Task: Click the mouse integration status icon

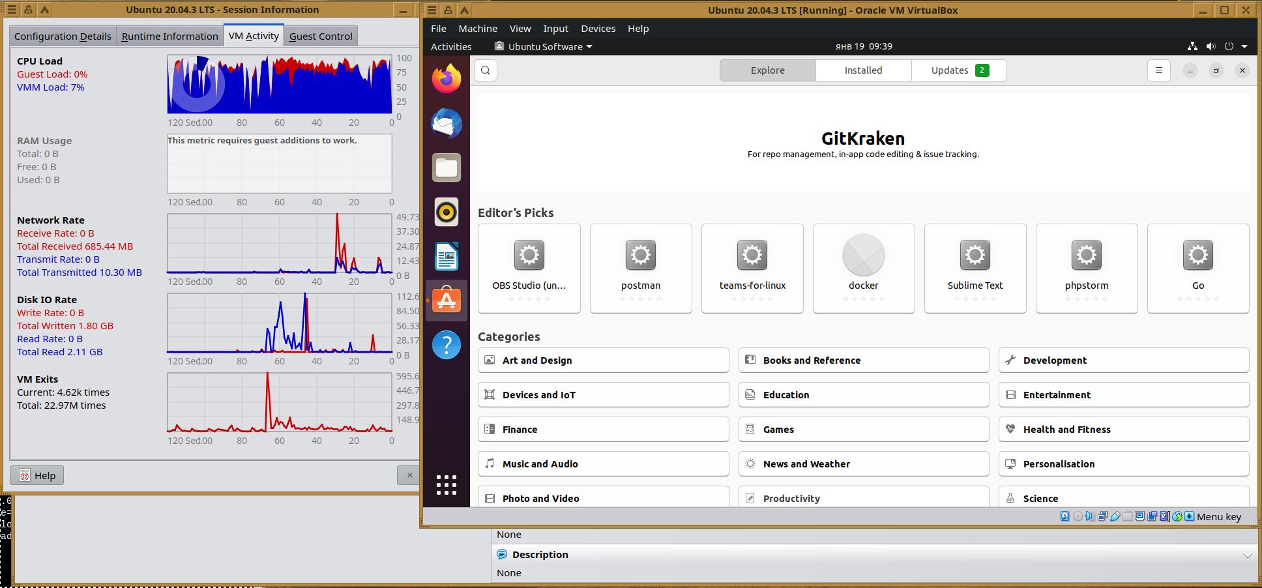Action: click(1177, 516)
